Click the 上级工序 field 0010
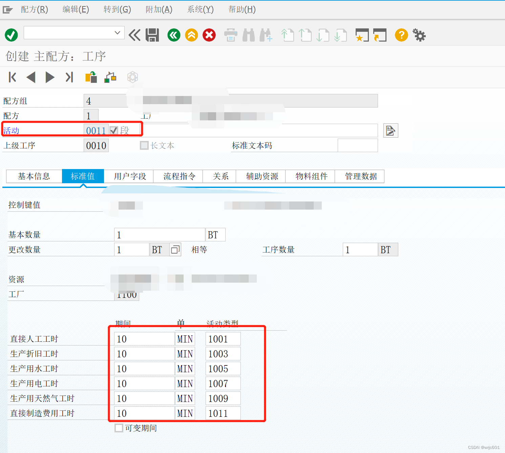The width and height of the screenshot is (505, 453). coord(96,145)
